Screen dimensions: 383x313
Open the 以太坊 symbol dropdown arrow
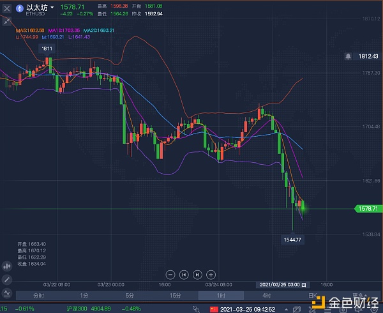52,9
